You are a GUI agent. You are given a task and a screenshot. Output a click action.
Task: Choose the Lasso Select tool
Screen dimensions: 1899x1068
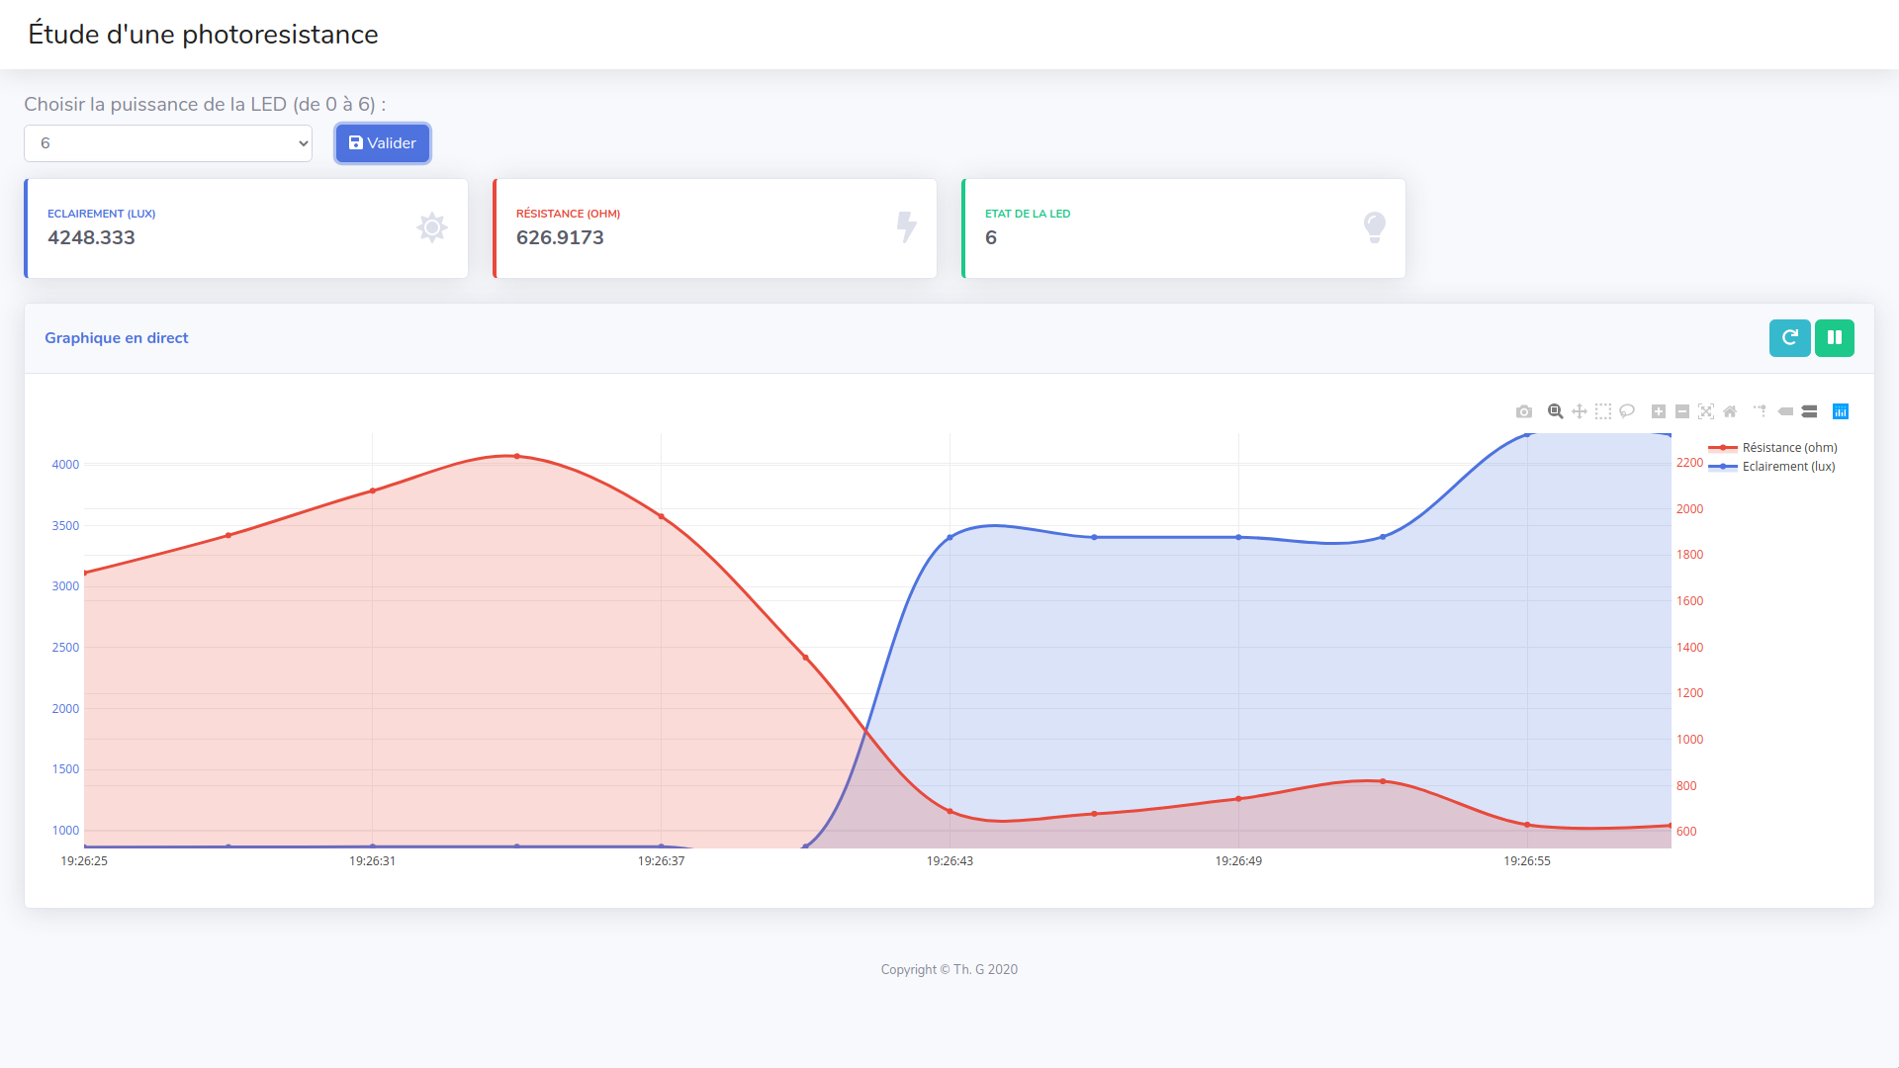(x=1627, y=411)
